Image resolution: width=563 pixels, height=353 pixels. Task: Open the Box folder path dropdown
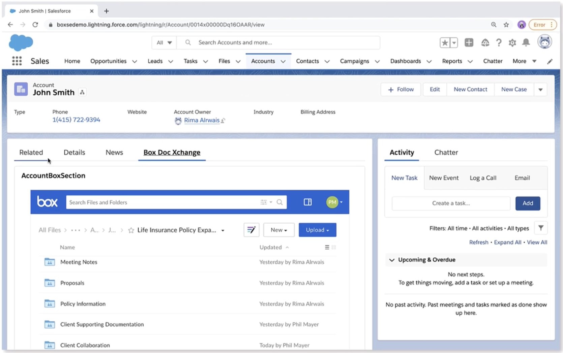pyautogui.click(x=223, y=230)
